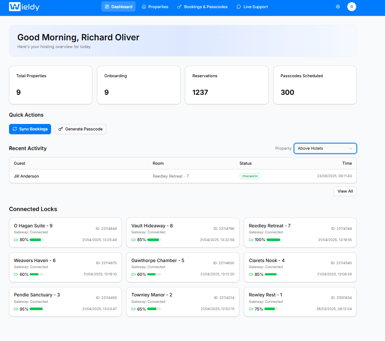Click battery icon on Reedley Retreat lock
This screenshot has height=341, width=385.
252,240
